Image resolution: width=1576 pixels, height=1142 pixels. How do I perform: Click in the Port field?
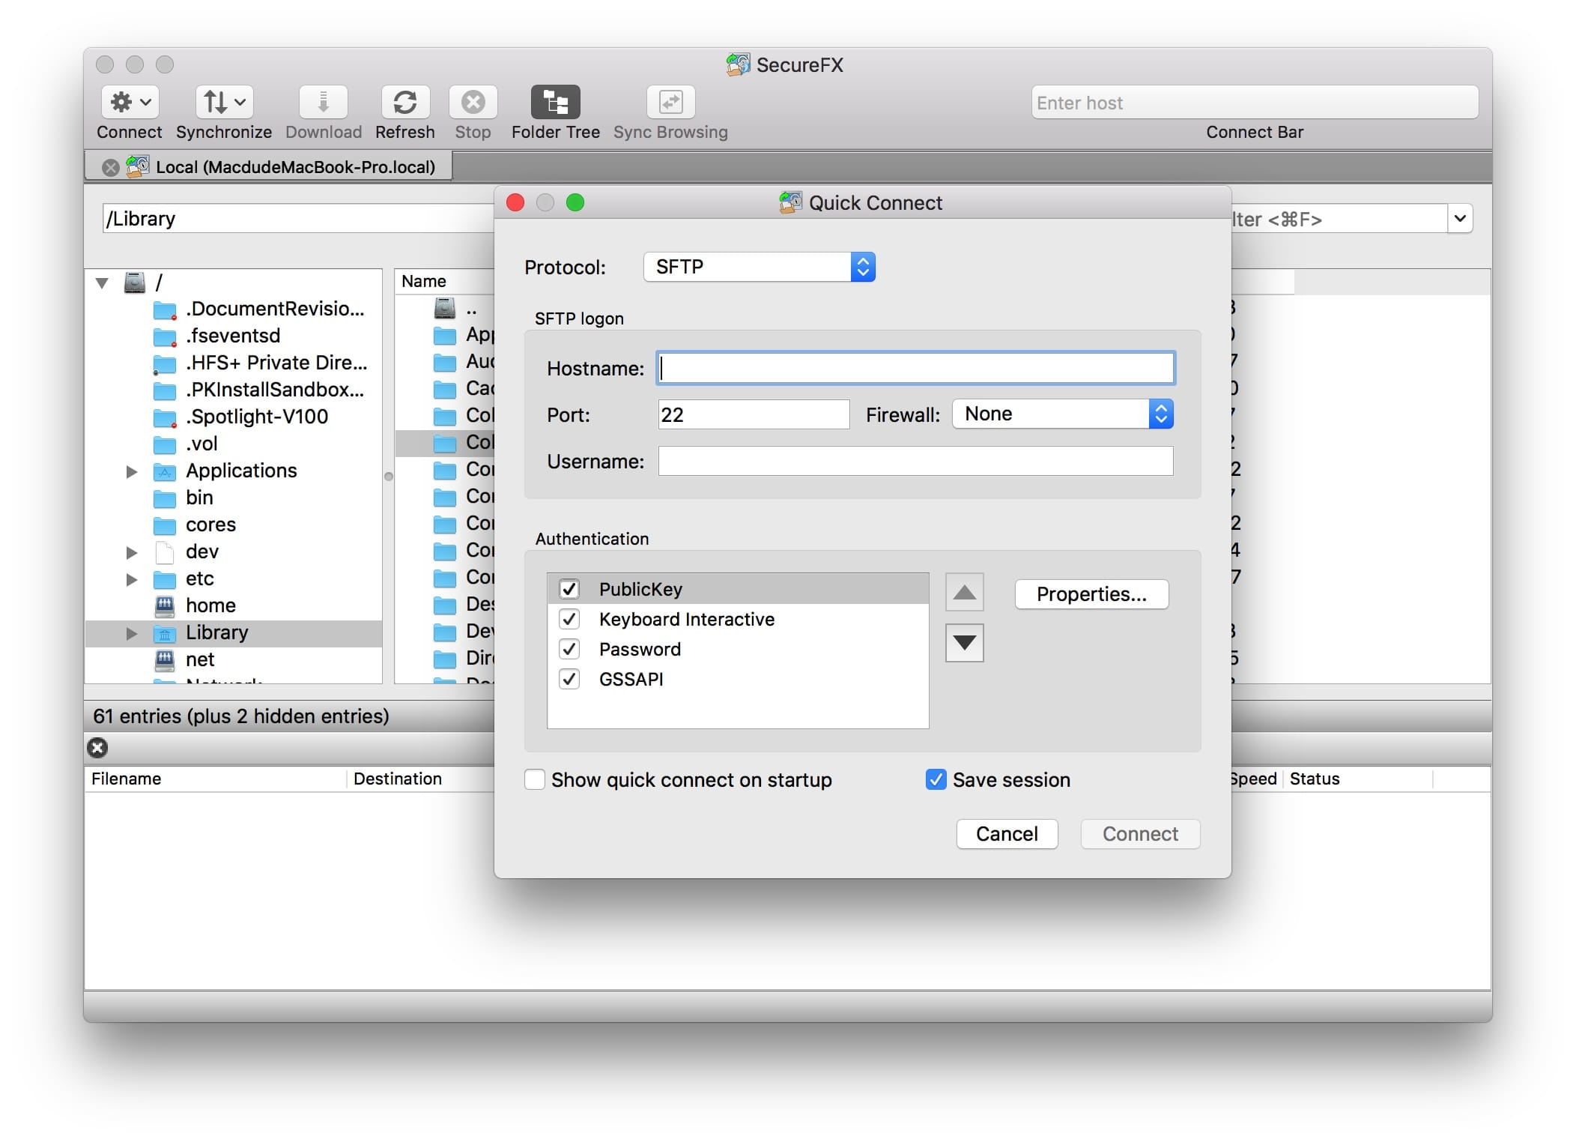(x=754, y=414)
